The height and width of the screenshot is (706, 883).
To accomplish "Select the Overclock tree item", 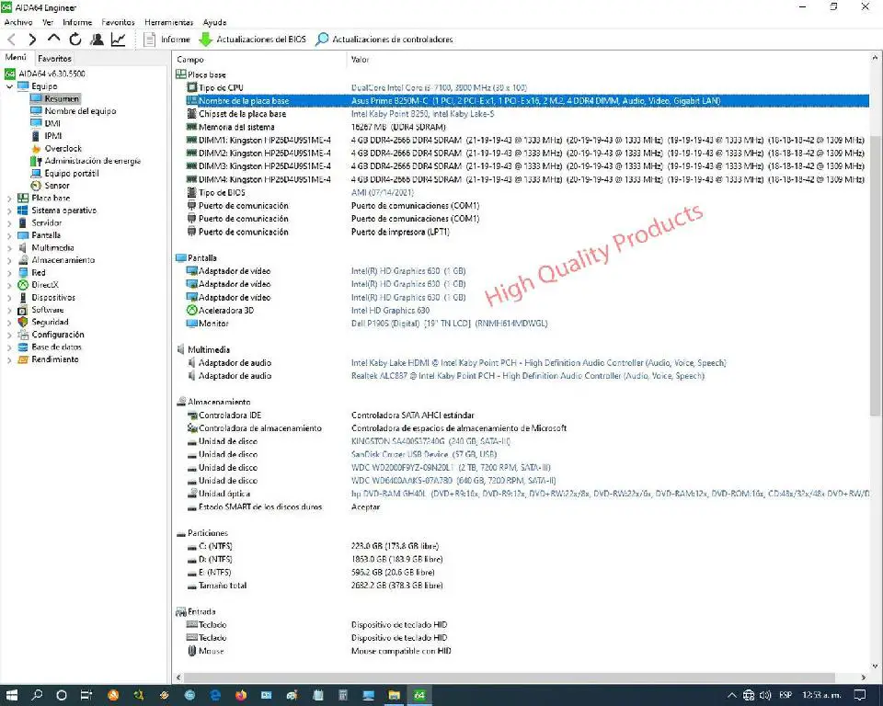I will click(63, 149).
